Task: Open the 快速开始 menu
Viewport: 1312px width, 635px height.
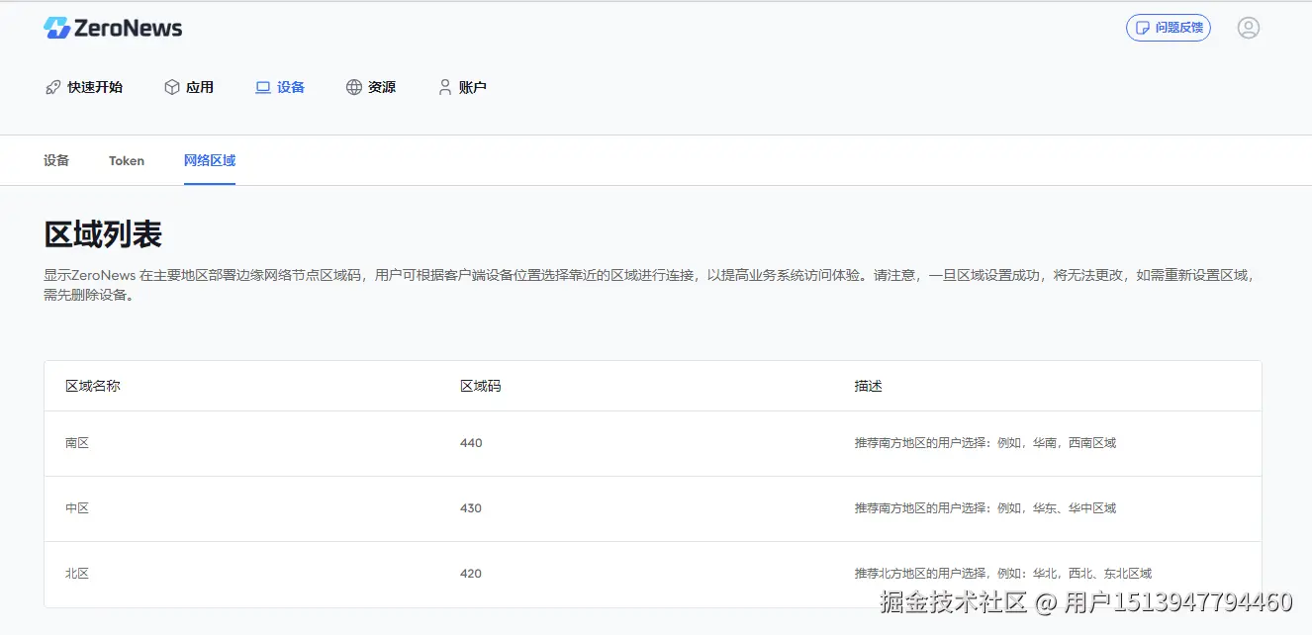Action: pyautogui.click(x=84, y=87)
